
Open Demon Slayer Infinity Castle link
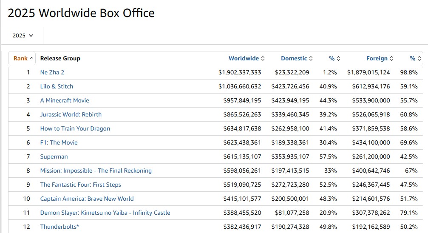[x=105, y=213]
